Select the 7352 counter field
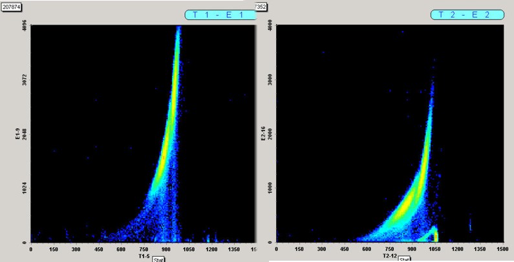514x262 pixels. [261, 6]
